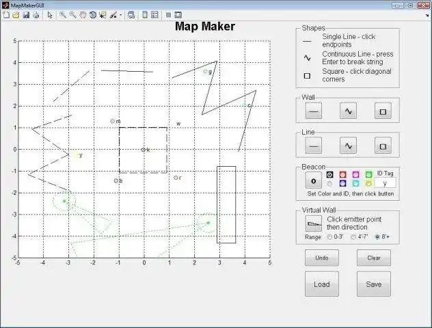Viewport: 432px width, 328px height.
Task: Select the blue beacon color option
Action: click(x=342, y=183)
